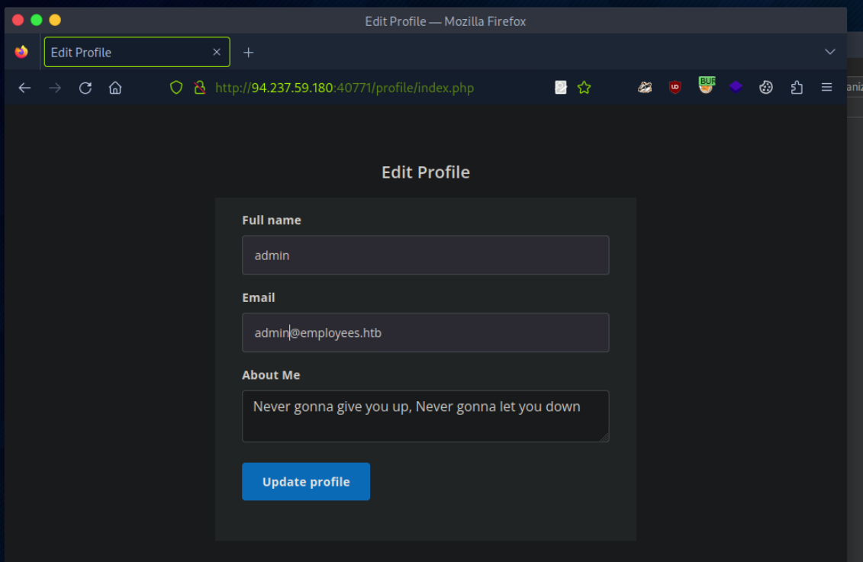The height and width of the screenshot is (562, 863).
Task: Open the Firefox hamburger application menu
Action: 826,88
